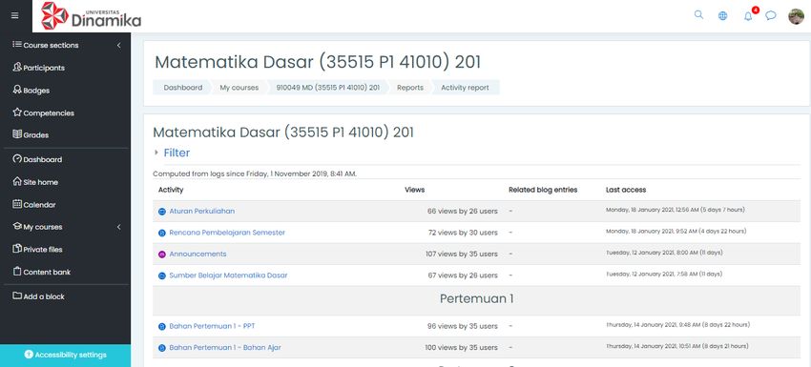Click the Sumber Belajar Matematika Dasar icon
The image size is (811, 367).
click(162, 276)
